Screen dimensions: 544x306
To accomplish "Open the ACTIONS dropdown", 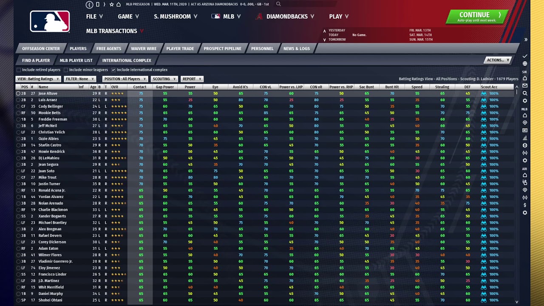I will (x=498, y=60).
